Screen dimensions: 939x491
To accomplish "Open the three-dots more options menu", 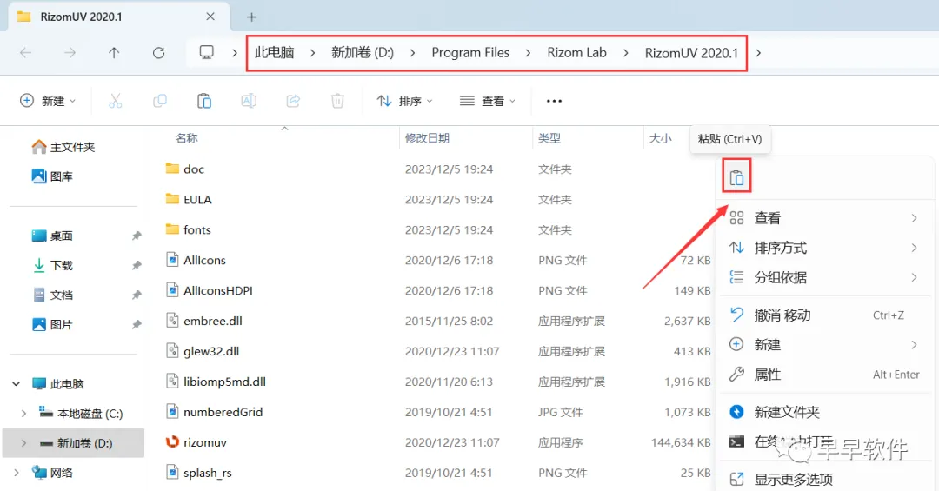I will coord(555,101).
